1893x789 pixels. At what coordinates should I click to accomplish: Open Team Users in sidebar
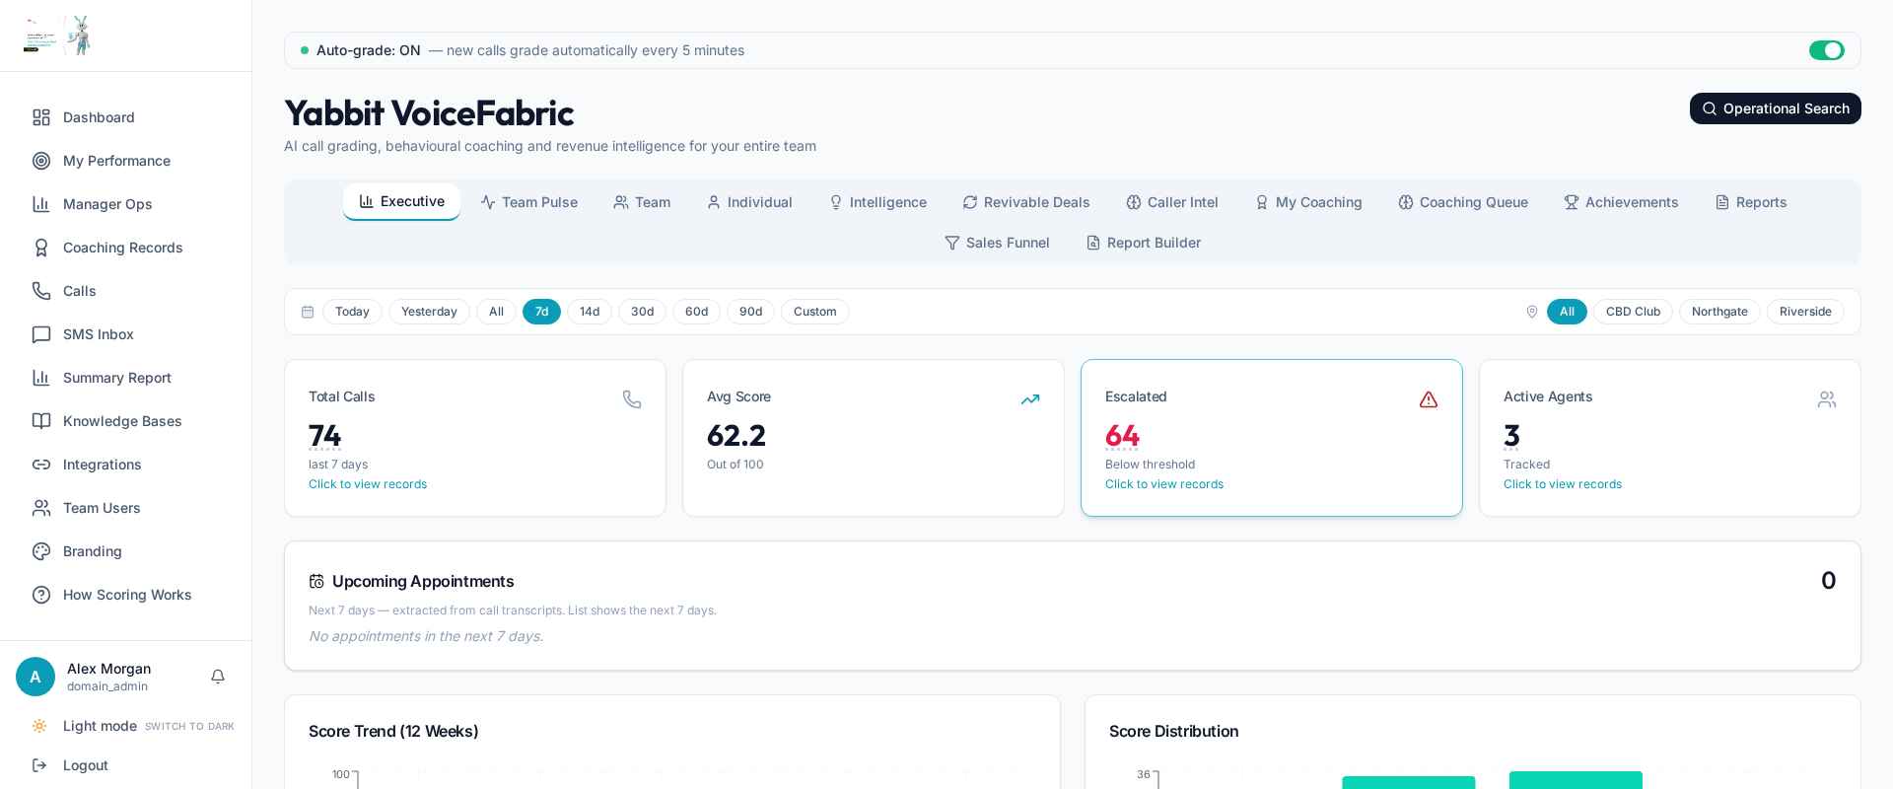(x=125, y=508)
